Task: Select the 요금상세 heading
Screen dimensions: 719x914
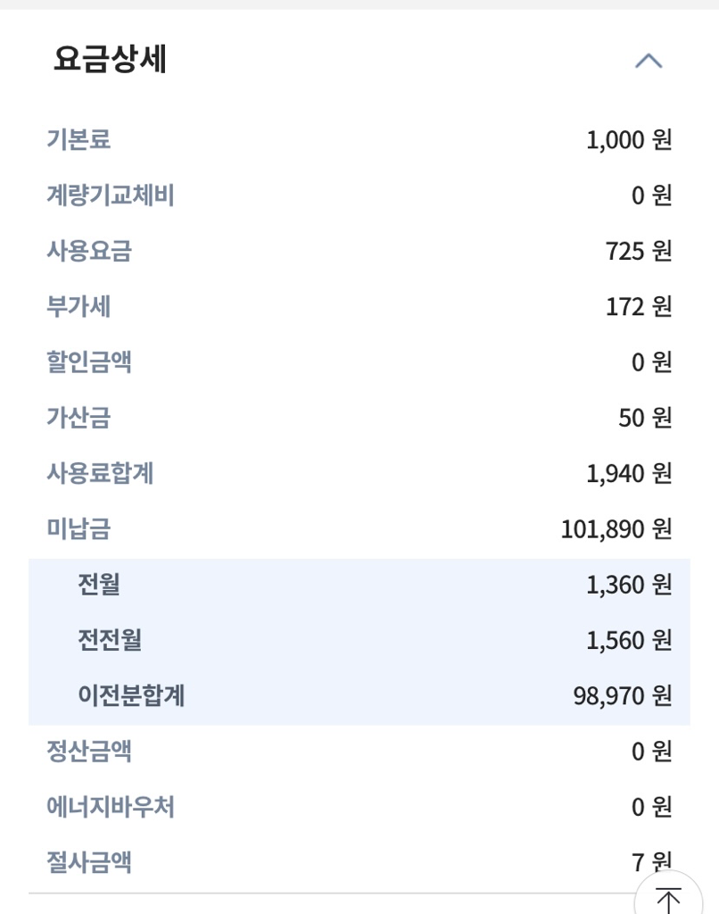Action: click(x=110, y=59)
